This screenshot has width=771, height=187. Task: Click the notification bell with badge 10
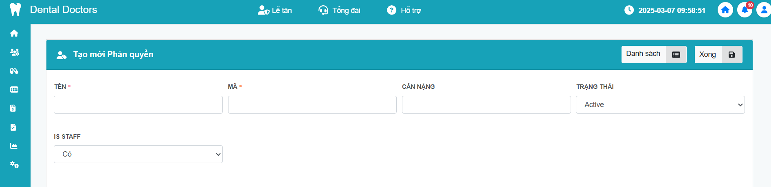click(745, 10)
